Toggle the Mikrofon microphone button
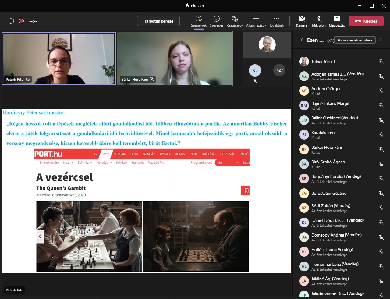390x299 pixels. [319, 21]
